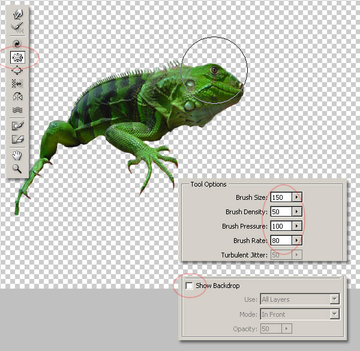Click the 'Brush Density:' label
Screen dimensions: 360x351
(x=247, y=212)
